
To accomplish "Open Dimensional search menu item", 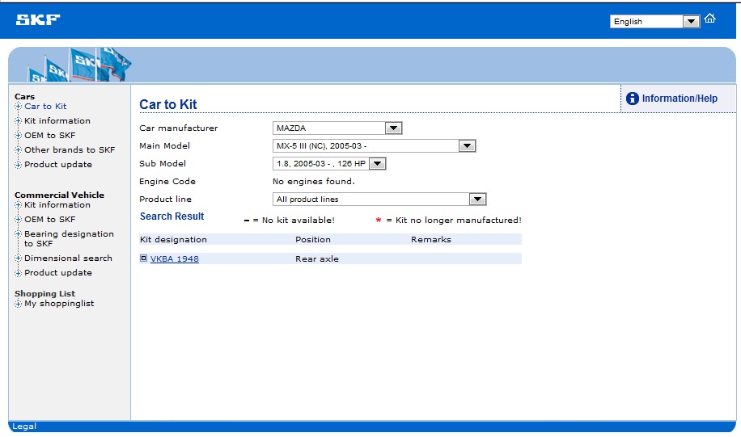I will point(68,258).
